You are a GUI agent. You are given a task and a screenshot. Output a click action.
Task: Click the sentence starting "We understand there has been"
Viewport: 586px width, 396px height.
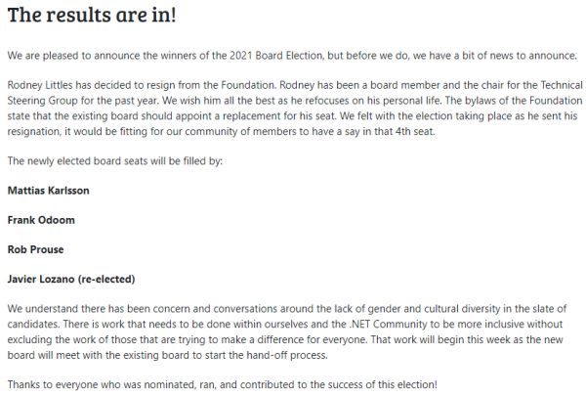click(146, 309)
